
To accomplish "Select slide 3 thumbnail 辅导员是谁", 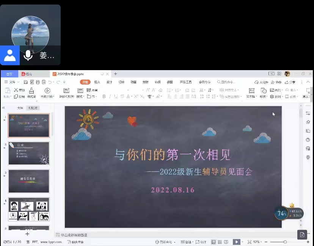I will point(29,181).
